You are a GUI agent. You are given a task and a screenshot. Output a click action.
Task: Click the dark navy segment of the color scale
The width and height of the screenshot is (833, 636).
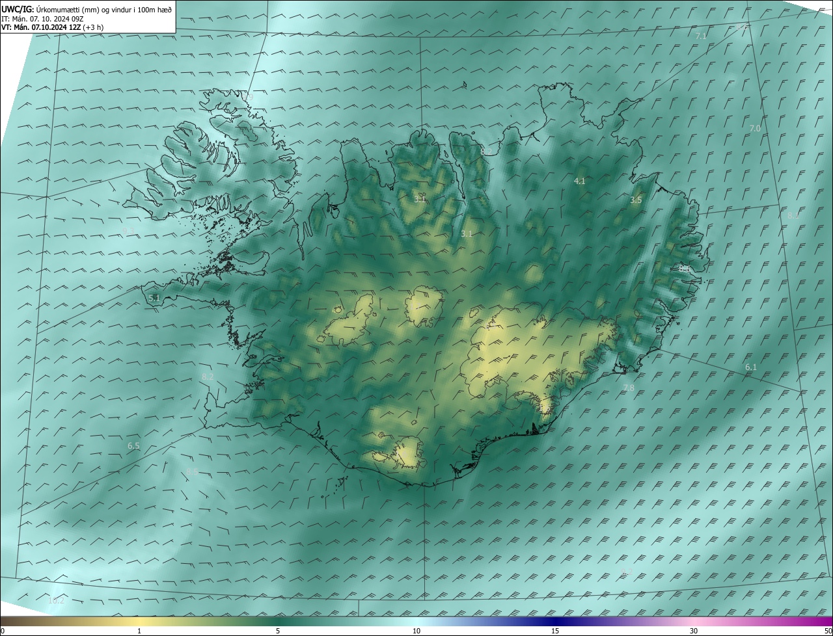point(555,622)
